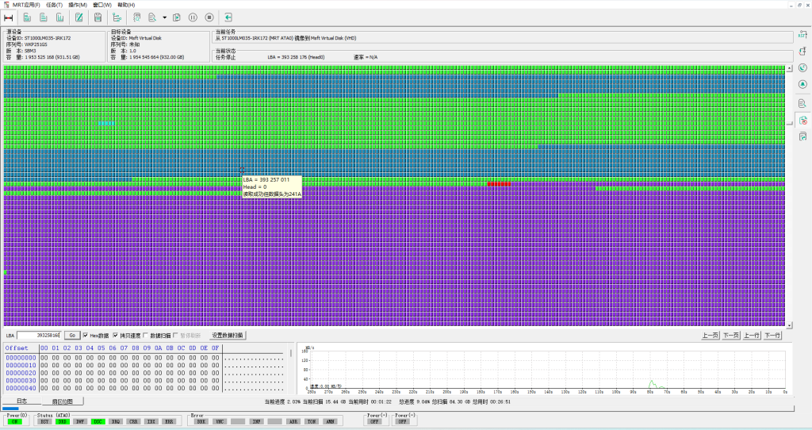Click the second right sidebar tool icon
Image resolution: width=812 pixels, height=430 pixels.
tap(802, 52)
